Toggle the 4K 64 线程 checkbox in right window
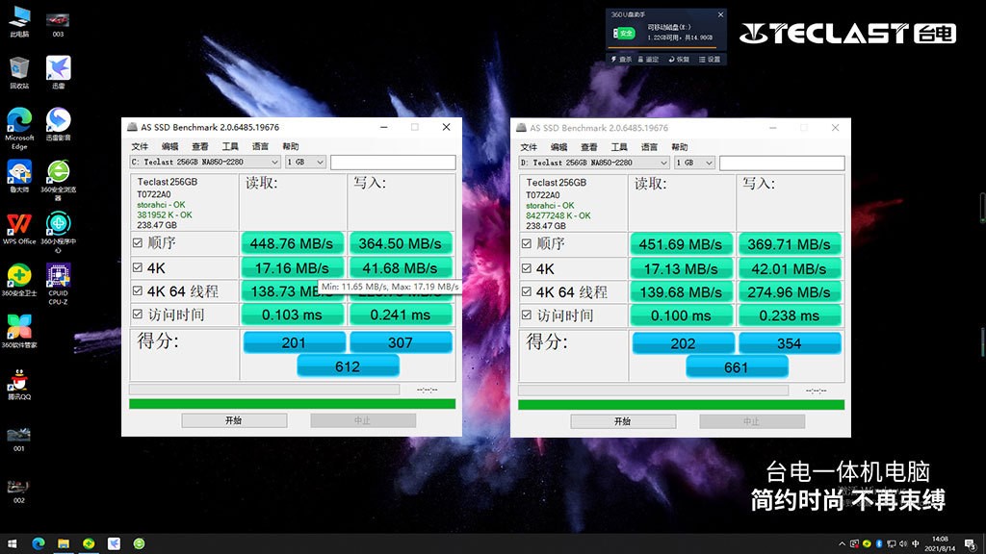This screenshot has width=986, height=554. [x=527, y=292]
